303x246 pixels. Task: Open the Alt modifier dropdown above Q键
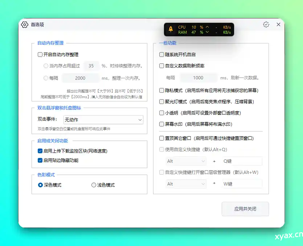pyautogui.click(x=186, y=160)
